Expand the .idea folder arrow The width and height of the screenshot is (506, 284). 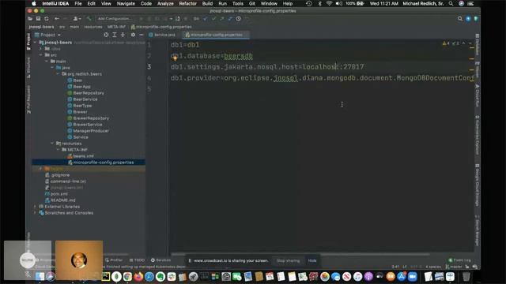(41, 49)
